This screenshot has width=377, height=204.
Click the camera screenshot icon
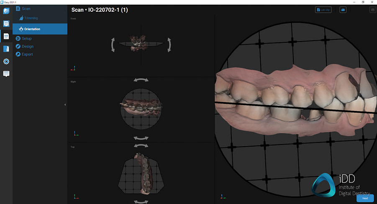pyautogui.click(x=343, y=10)
